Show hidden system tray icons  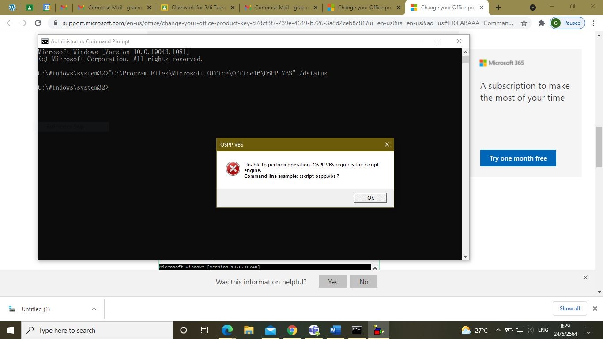tap(498, 330)
